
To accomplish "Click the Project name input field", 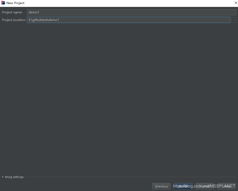I will point(132,12).
